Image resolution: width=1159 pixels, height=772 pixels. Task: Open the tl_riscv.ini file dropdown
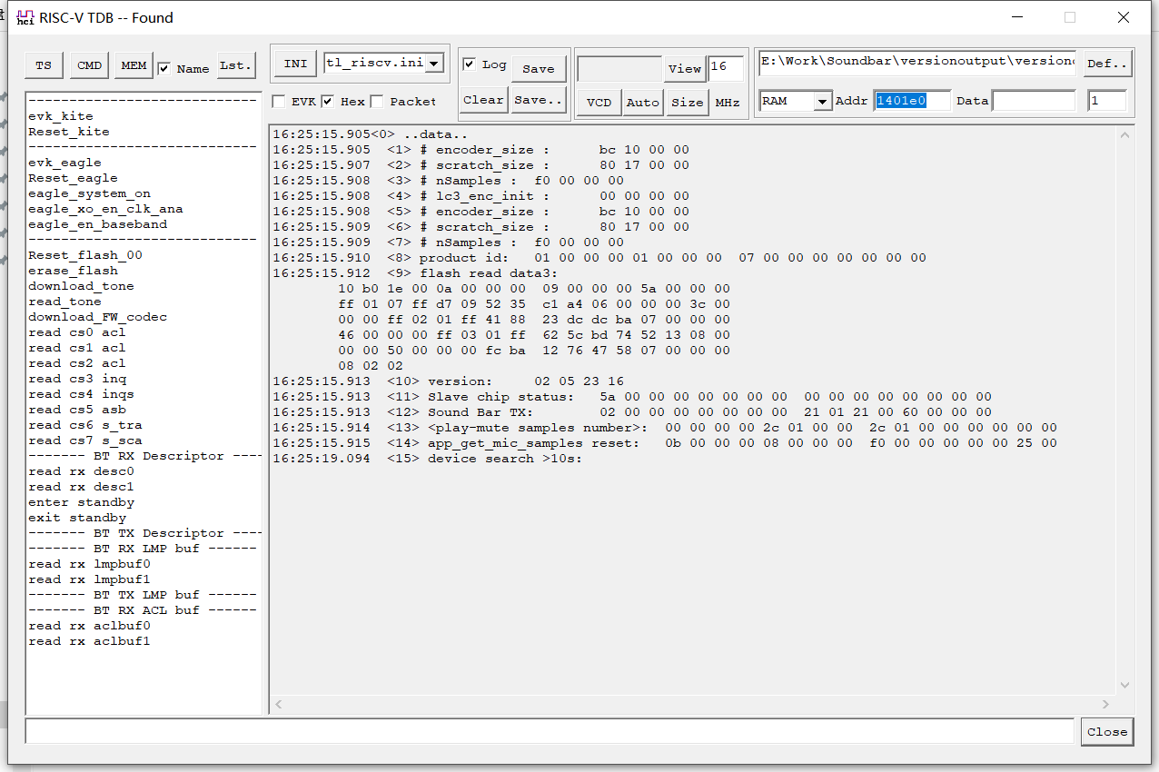pos(433,64)
